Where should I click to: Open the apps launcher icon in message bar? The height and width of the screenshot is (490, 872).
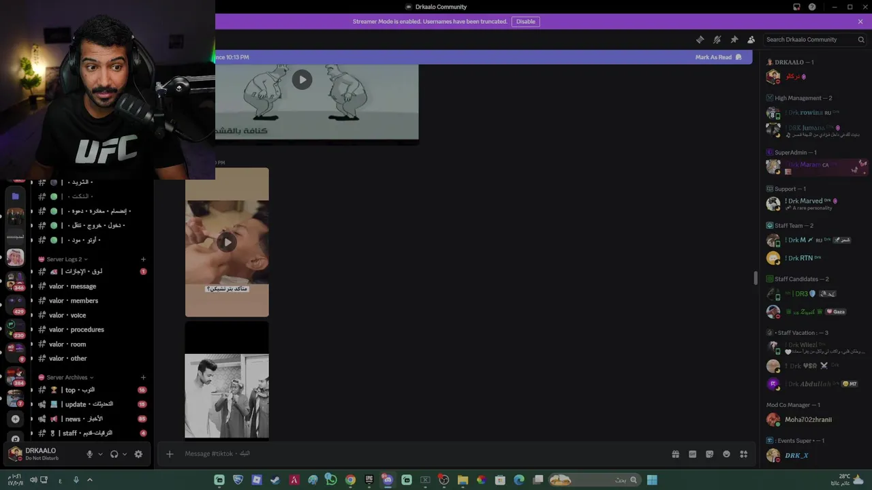pos(744,454)
